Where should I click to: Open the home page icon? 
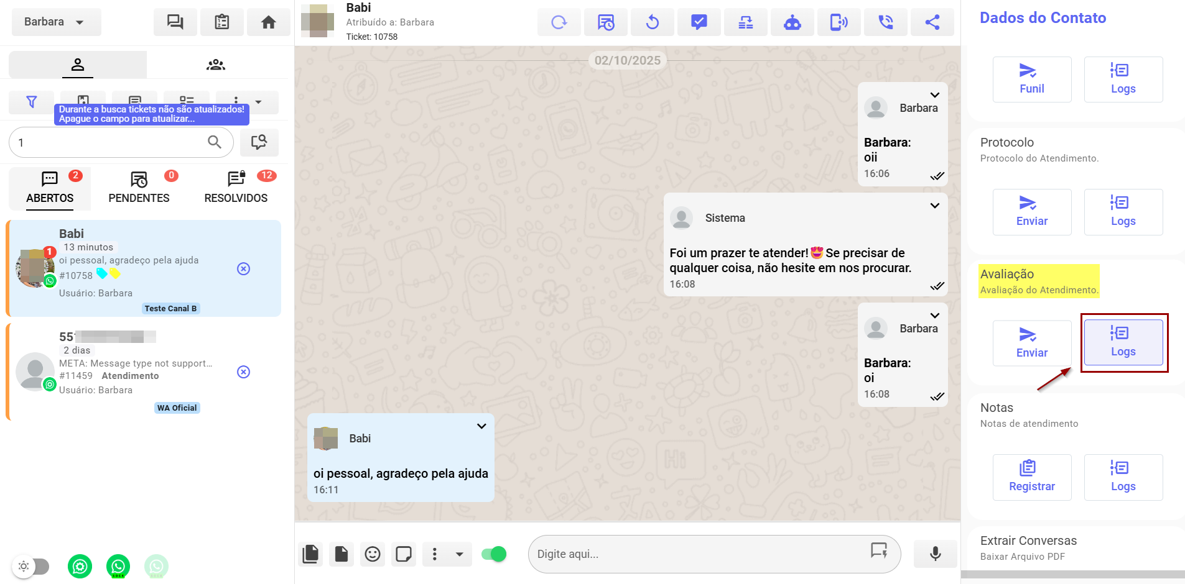268,22
